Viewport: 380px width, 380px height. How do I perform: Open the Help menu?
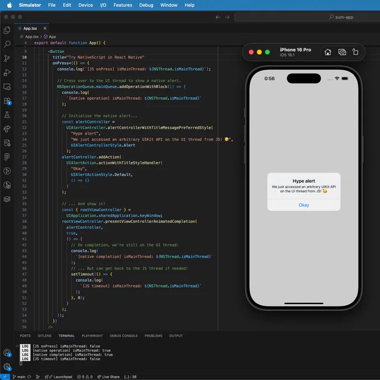tap(189, 5)
